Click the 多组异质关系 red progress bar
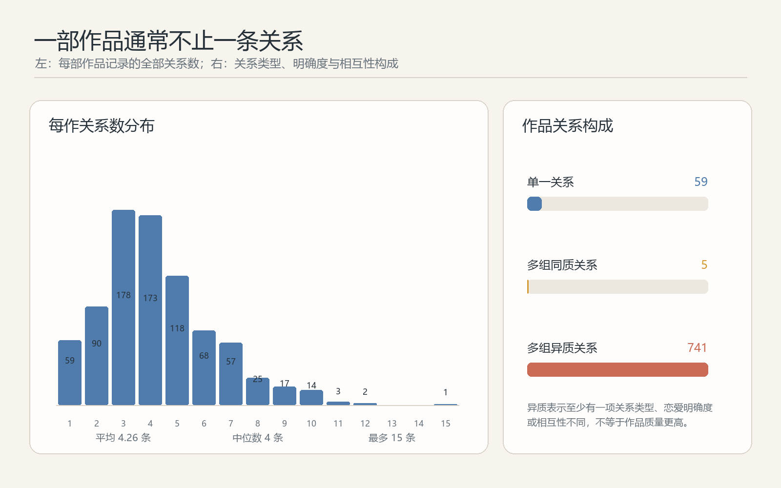 [617, 369]
